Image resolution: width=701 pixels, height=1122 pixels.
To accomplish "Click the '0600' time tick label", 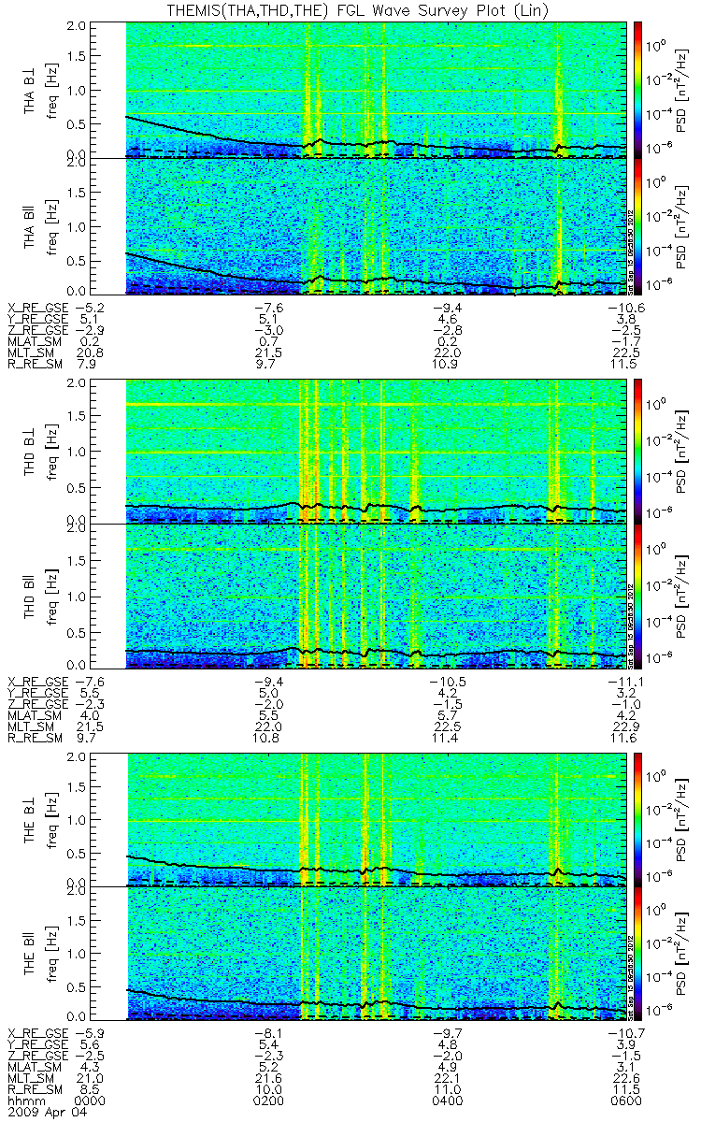I will pyautogui.click(x=627, y=1101).
